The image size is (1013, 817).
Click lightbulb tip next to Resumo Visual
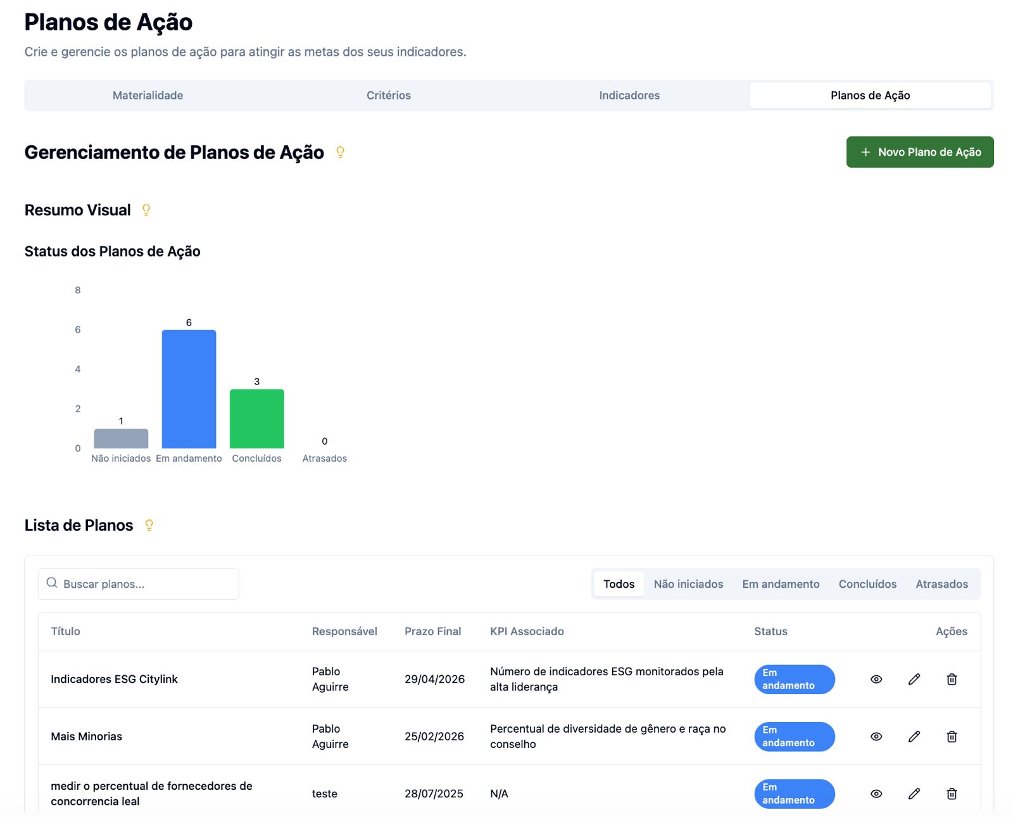tap(146, 210)
